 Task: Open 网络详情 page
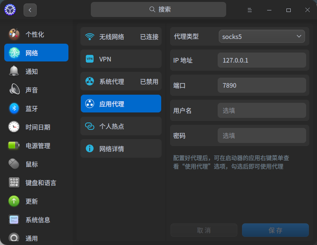tap(121, 148)
